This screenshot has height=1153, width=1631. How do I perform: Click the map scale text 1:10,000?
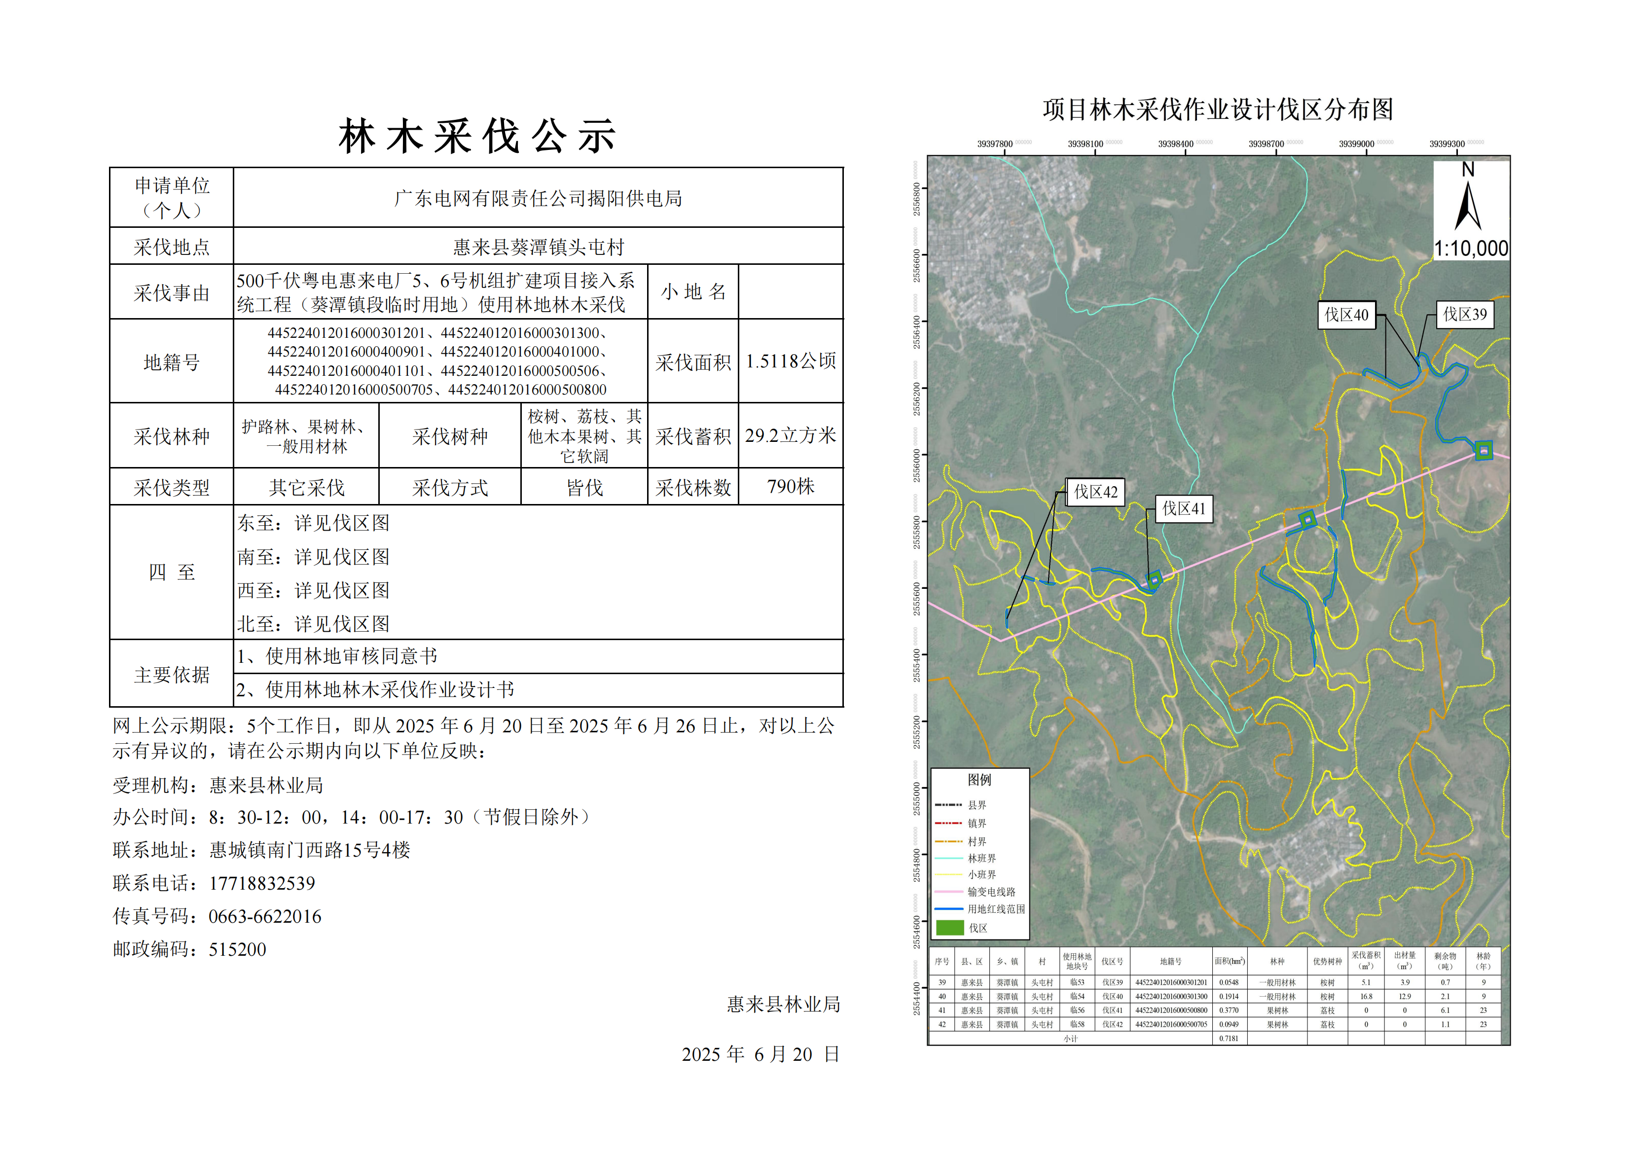click(x=1470, y=249)
